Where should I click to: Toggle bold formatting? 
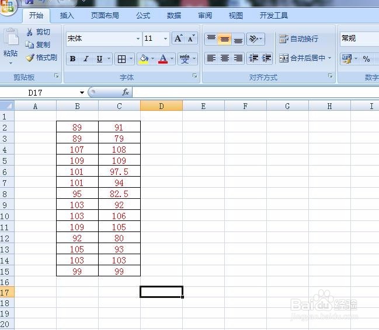tap(72, 59)
